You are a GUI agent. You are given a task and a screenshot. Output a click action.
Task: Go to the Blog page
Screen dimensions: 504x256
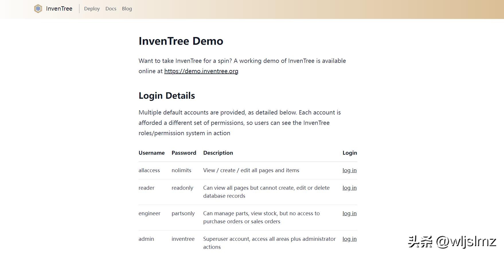[127, 9]
